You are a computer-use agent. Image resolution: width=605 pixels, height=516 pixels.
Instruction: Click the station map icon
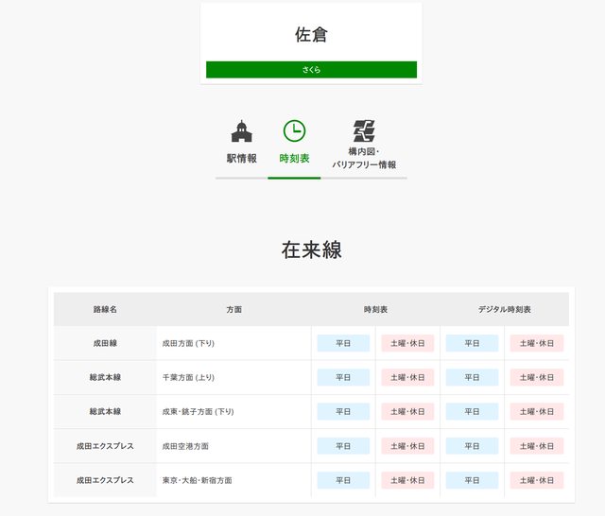(364, 131)
